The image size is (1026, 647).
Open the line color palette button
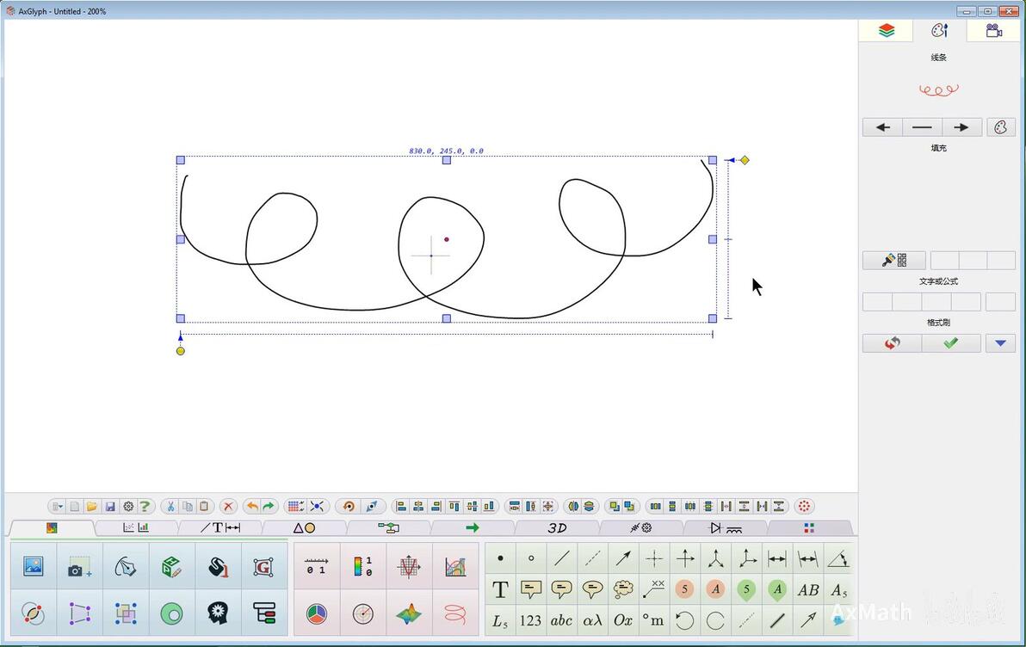pos(1000,127)
